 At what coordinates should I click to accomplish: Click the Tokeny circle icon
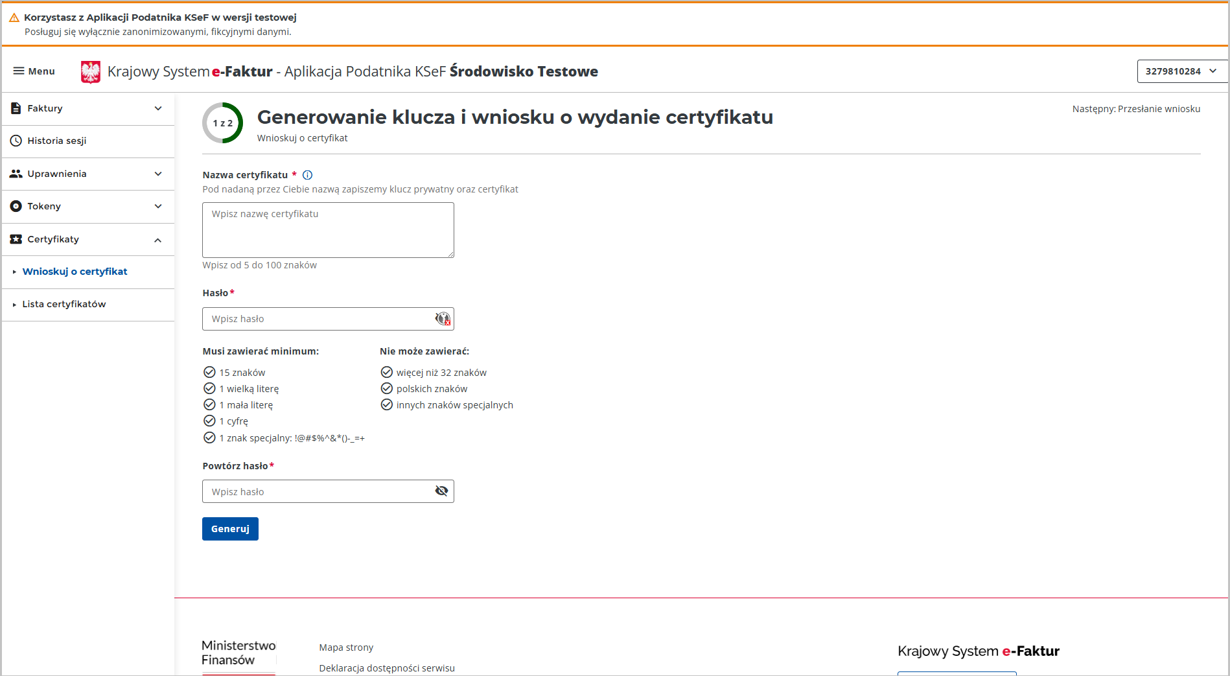tap(16, 206)
